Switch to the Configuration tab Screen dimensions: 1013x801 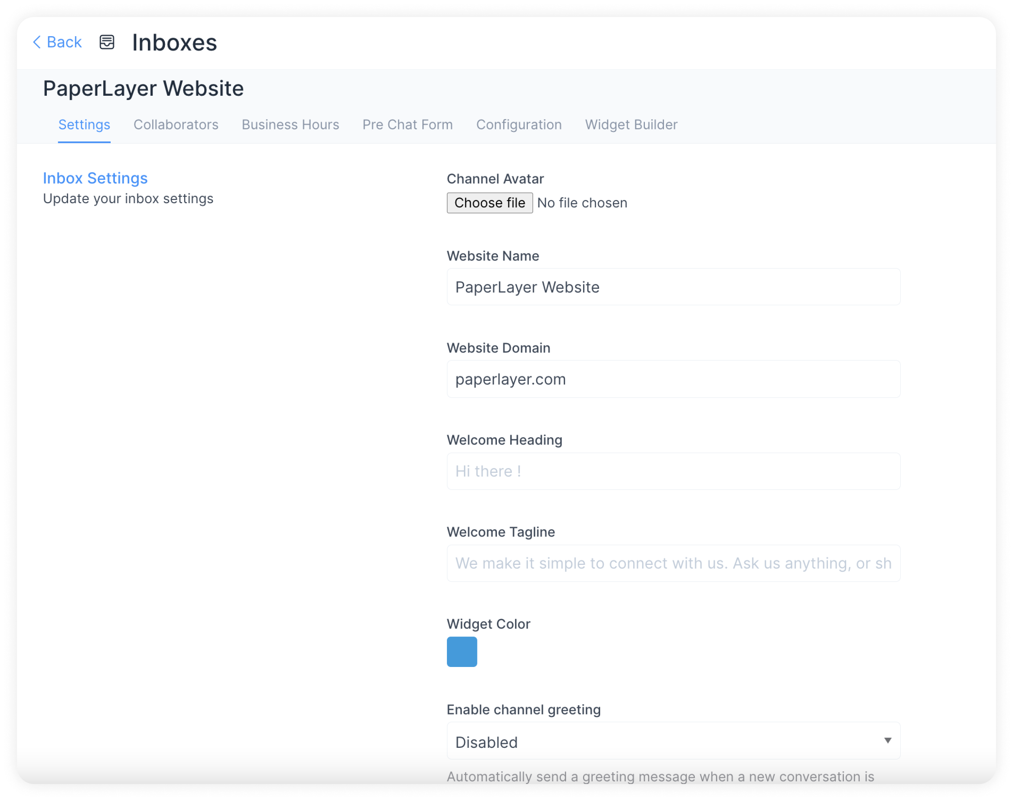519,125
